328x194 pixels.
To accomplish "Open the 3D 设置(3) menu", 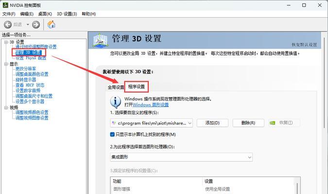I will point(67,14).
